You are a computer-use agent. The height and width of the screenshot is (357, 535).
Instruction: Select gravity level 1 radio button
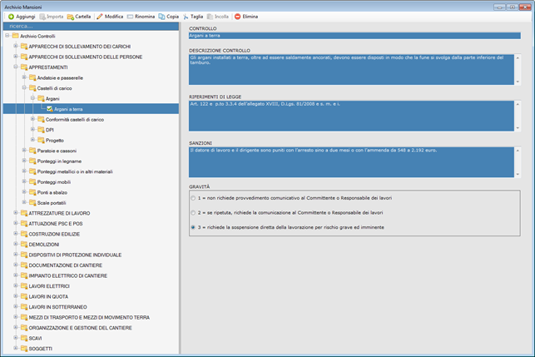pyautogui.click(x=194, y=199)
